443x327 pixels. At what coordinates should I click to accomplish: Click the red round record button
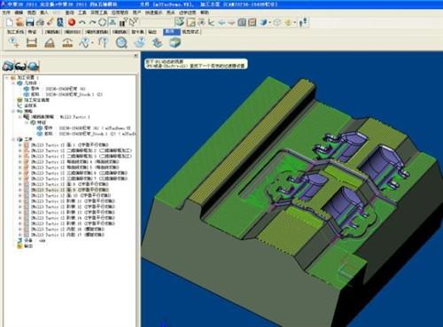pyautogui.click(x=72, y=22)
